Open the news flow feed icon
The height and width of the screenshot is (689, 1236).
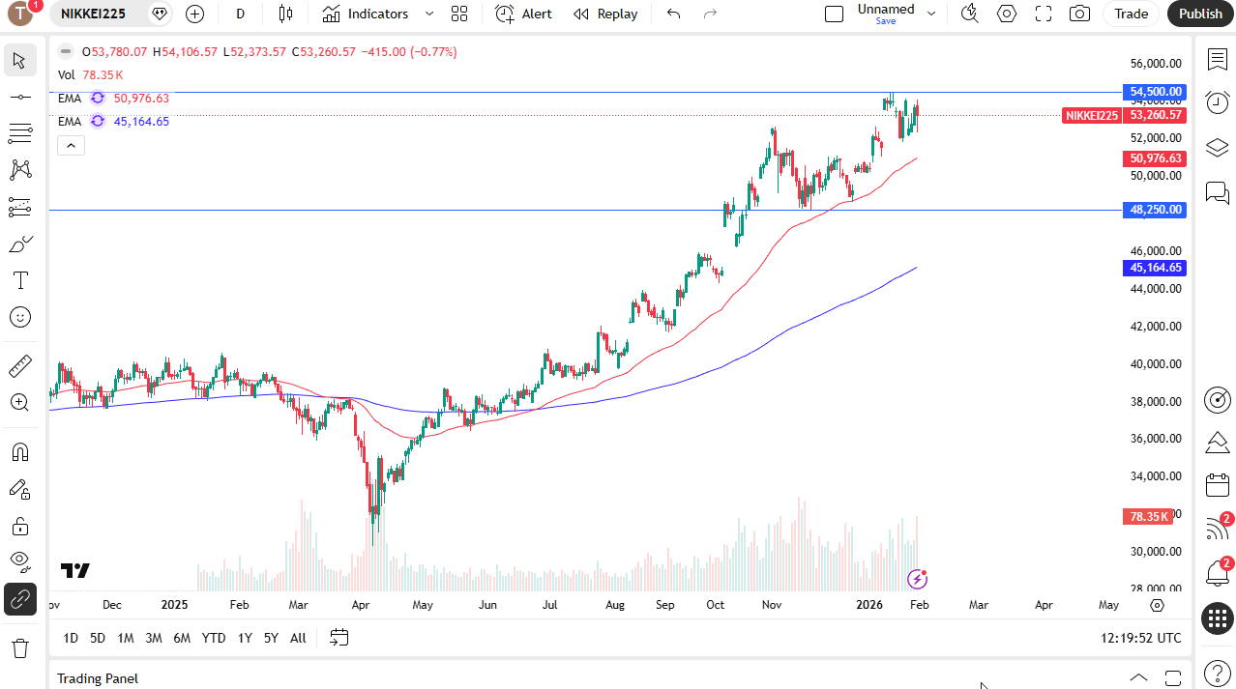coord(1218,529)
